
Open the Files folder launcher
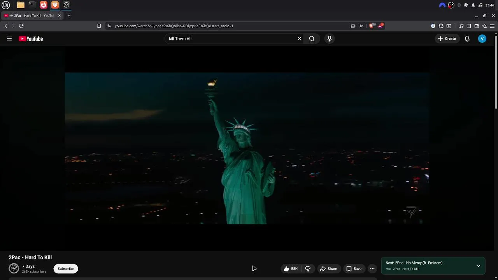pos(21,5)
